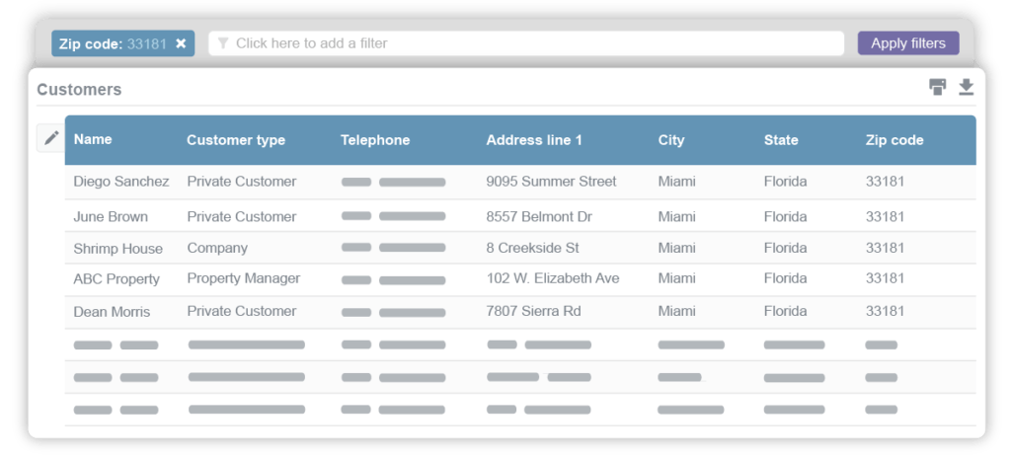Click the funnel filter icon in search field
The width and height of the screenshot is (1011, 459).
point(223,43)
